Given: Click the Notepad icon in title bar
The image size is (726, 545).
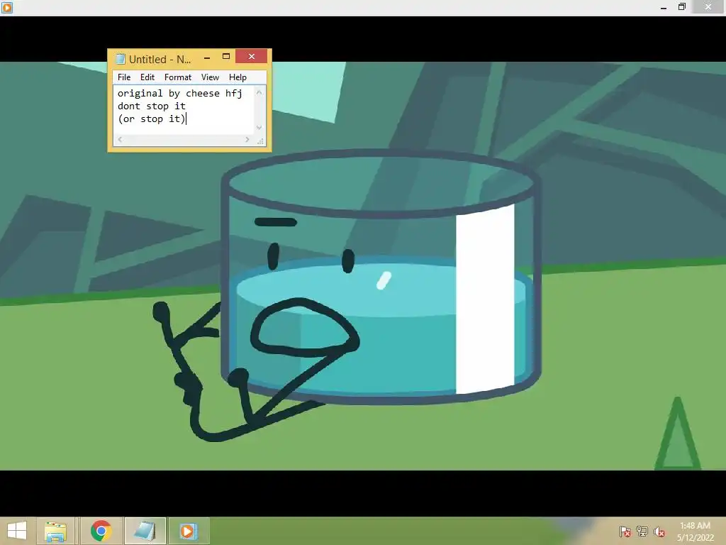Looking at the screenshot, I should (x=121, y=59).
